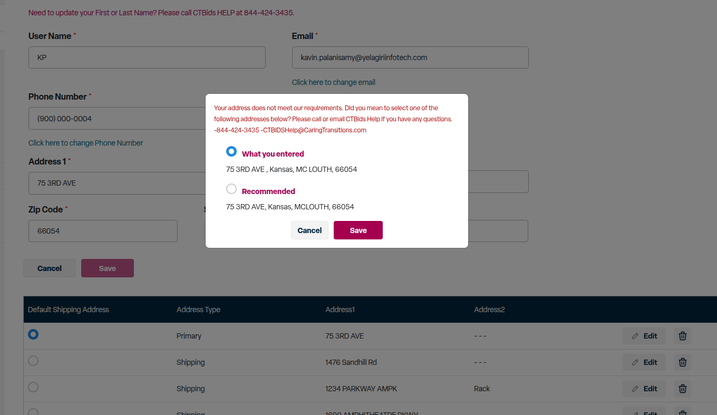
Task: Click the link to change email
Action: coord(334,82)
